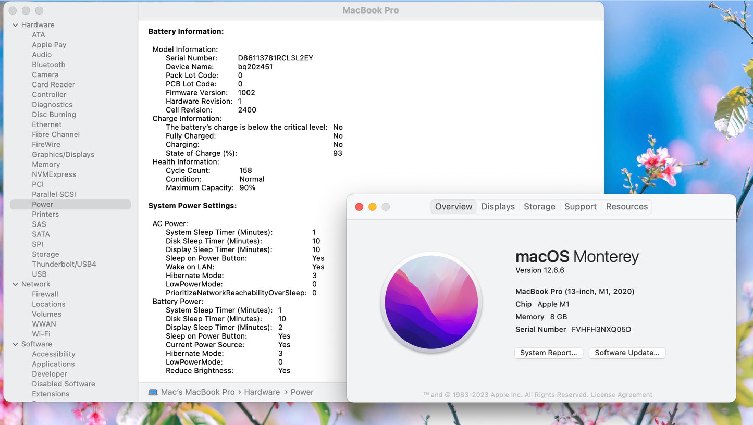Open the License Agreement link
Viewport: 753px width, 425px height.
coord(621,394)
